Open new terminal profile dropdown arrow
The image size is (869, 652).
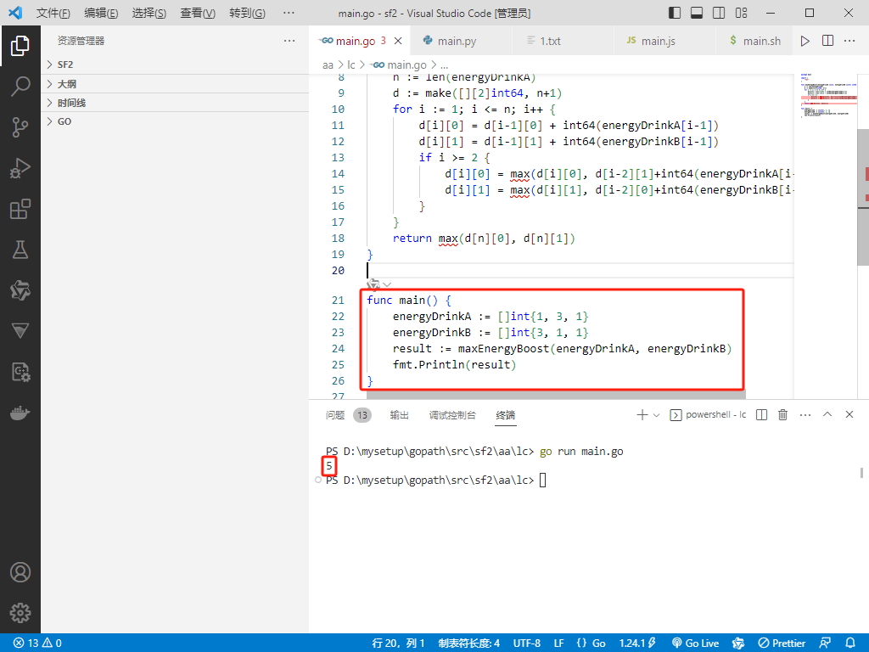(657, 414)
